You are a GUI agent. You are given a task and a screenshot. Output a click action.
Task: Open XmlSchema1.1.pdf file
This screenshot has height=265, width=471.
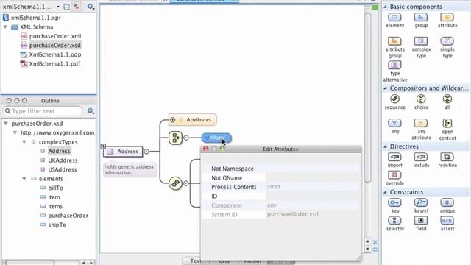click(x=54, y=64)
